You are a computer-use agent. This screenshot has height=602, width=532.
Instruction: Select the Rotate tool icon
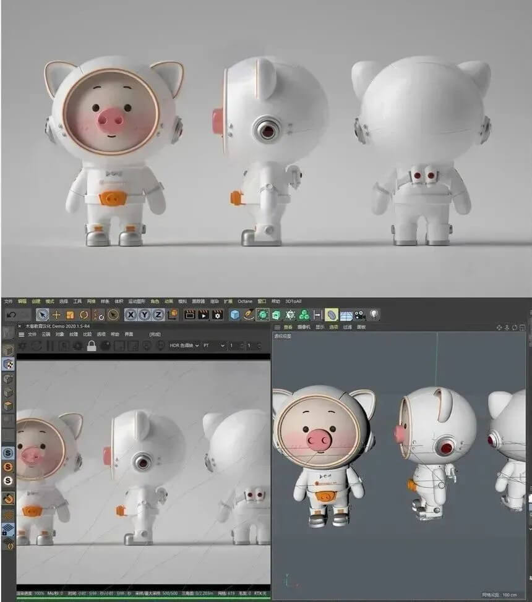point(84,315)
